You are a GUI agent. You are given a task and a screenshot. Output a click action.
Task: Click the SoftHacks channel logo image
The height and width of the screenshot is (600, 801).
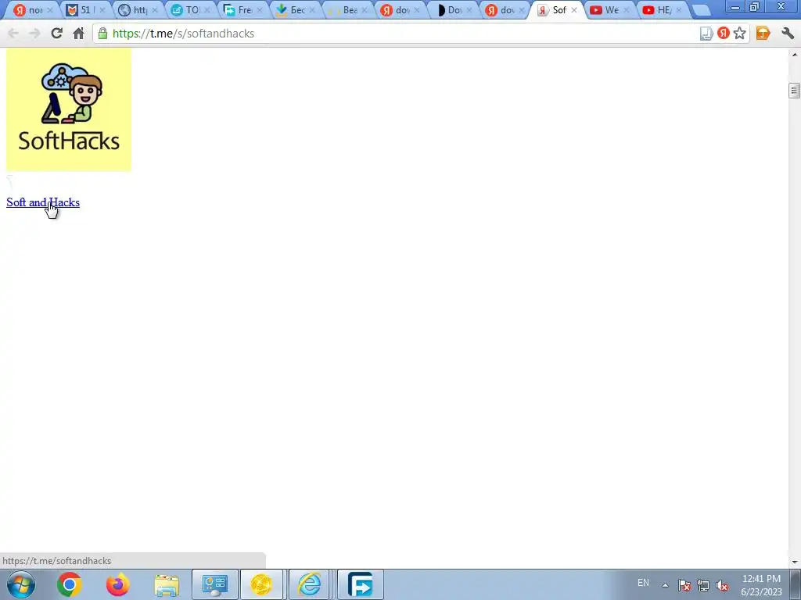[x=69, y=109]
